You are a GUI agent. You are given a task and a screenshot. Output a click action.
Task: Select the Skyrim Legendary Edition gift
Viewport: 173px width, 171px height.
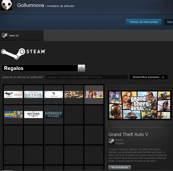click(34, 94)
